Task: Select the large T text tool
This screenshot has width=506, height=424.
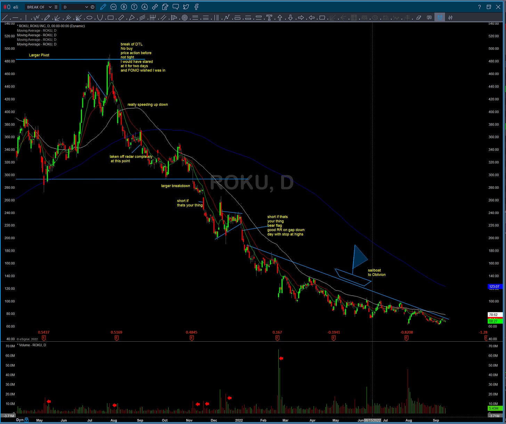Action: click(x=269, y=17)
